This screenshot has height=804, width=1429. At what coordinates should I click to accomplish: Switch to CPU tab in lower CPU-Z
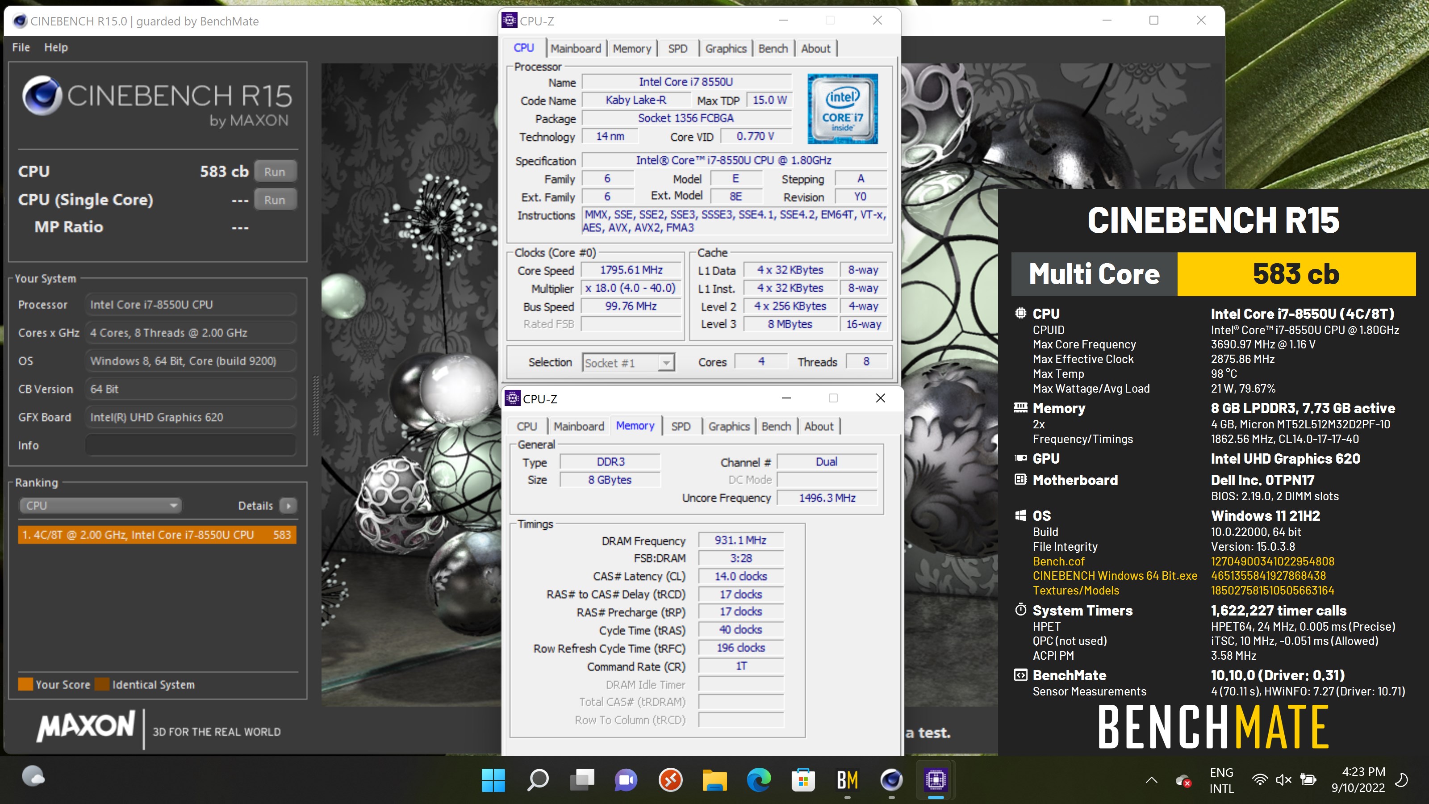pos(526,426)
